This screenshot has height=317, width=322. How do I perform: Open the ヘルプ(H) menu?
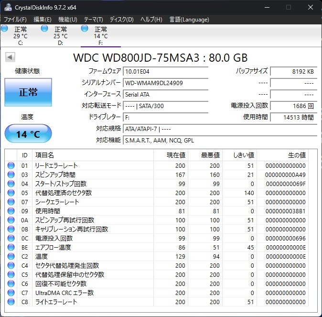point(151,20)
